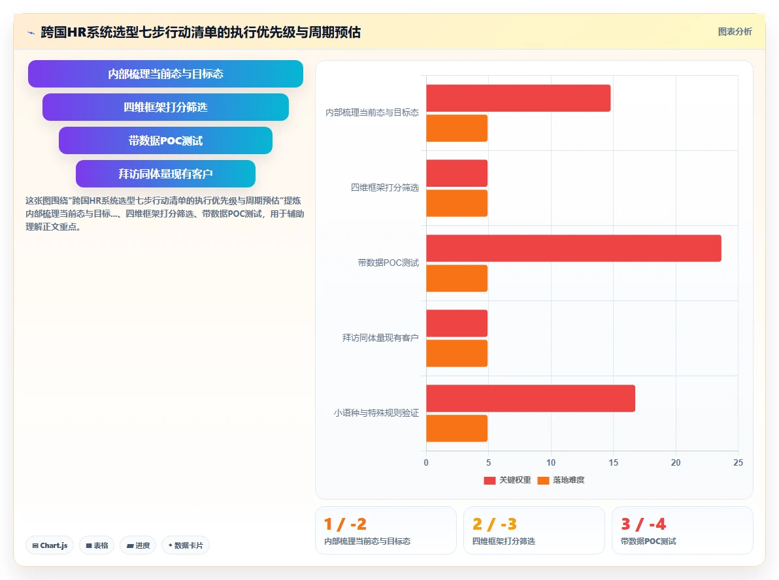Click the 落地难度 legend label
The width and height of the screenshot is (779, 580).
569,480
